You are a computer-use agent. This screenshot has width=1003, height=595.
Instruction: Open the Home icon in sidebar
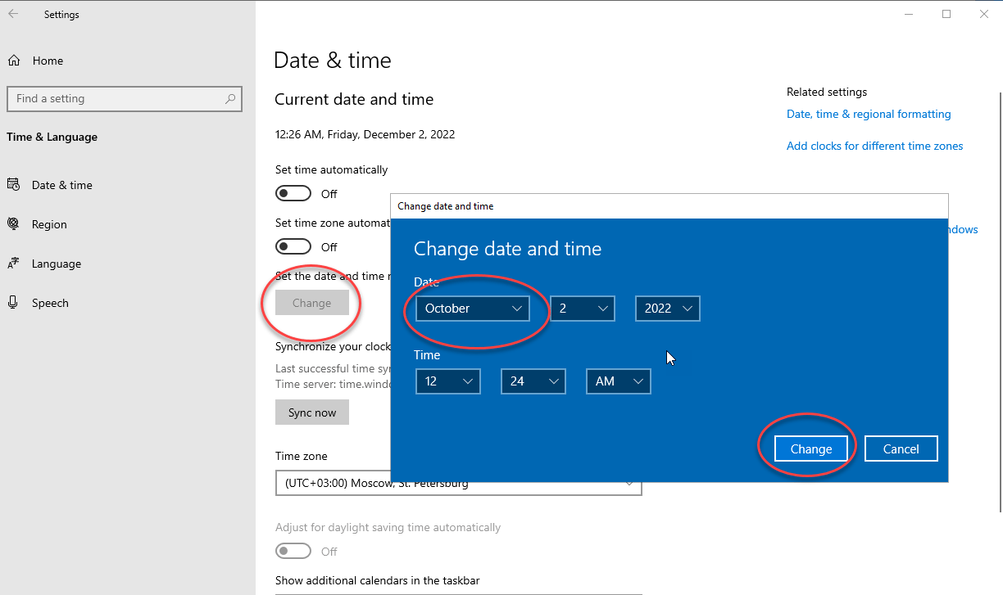pyautogui.click(x=13, y=61)
